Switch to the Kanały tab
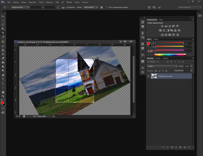 [x=158, y=58]
